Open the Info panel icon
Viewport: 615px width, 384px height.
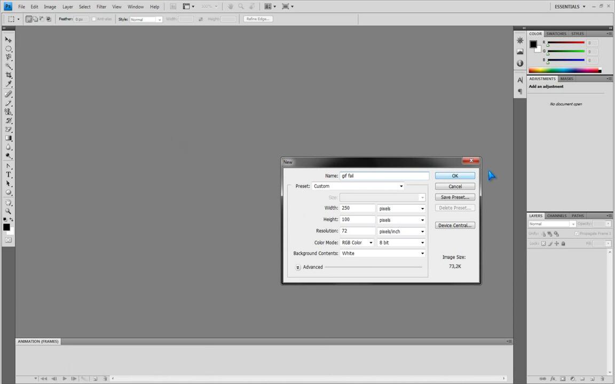tap(520, 63)
